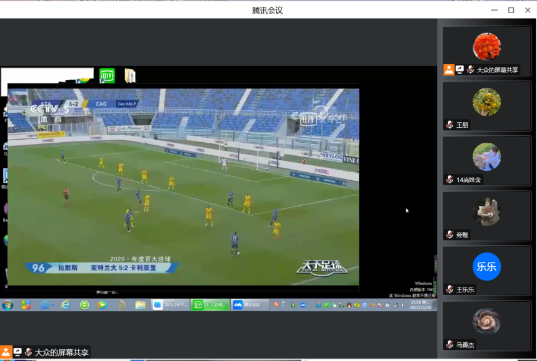
Task: Open the golden media player taskbar icon
Action: click(121, 305)
